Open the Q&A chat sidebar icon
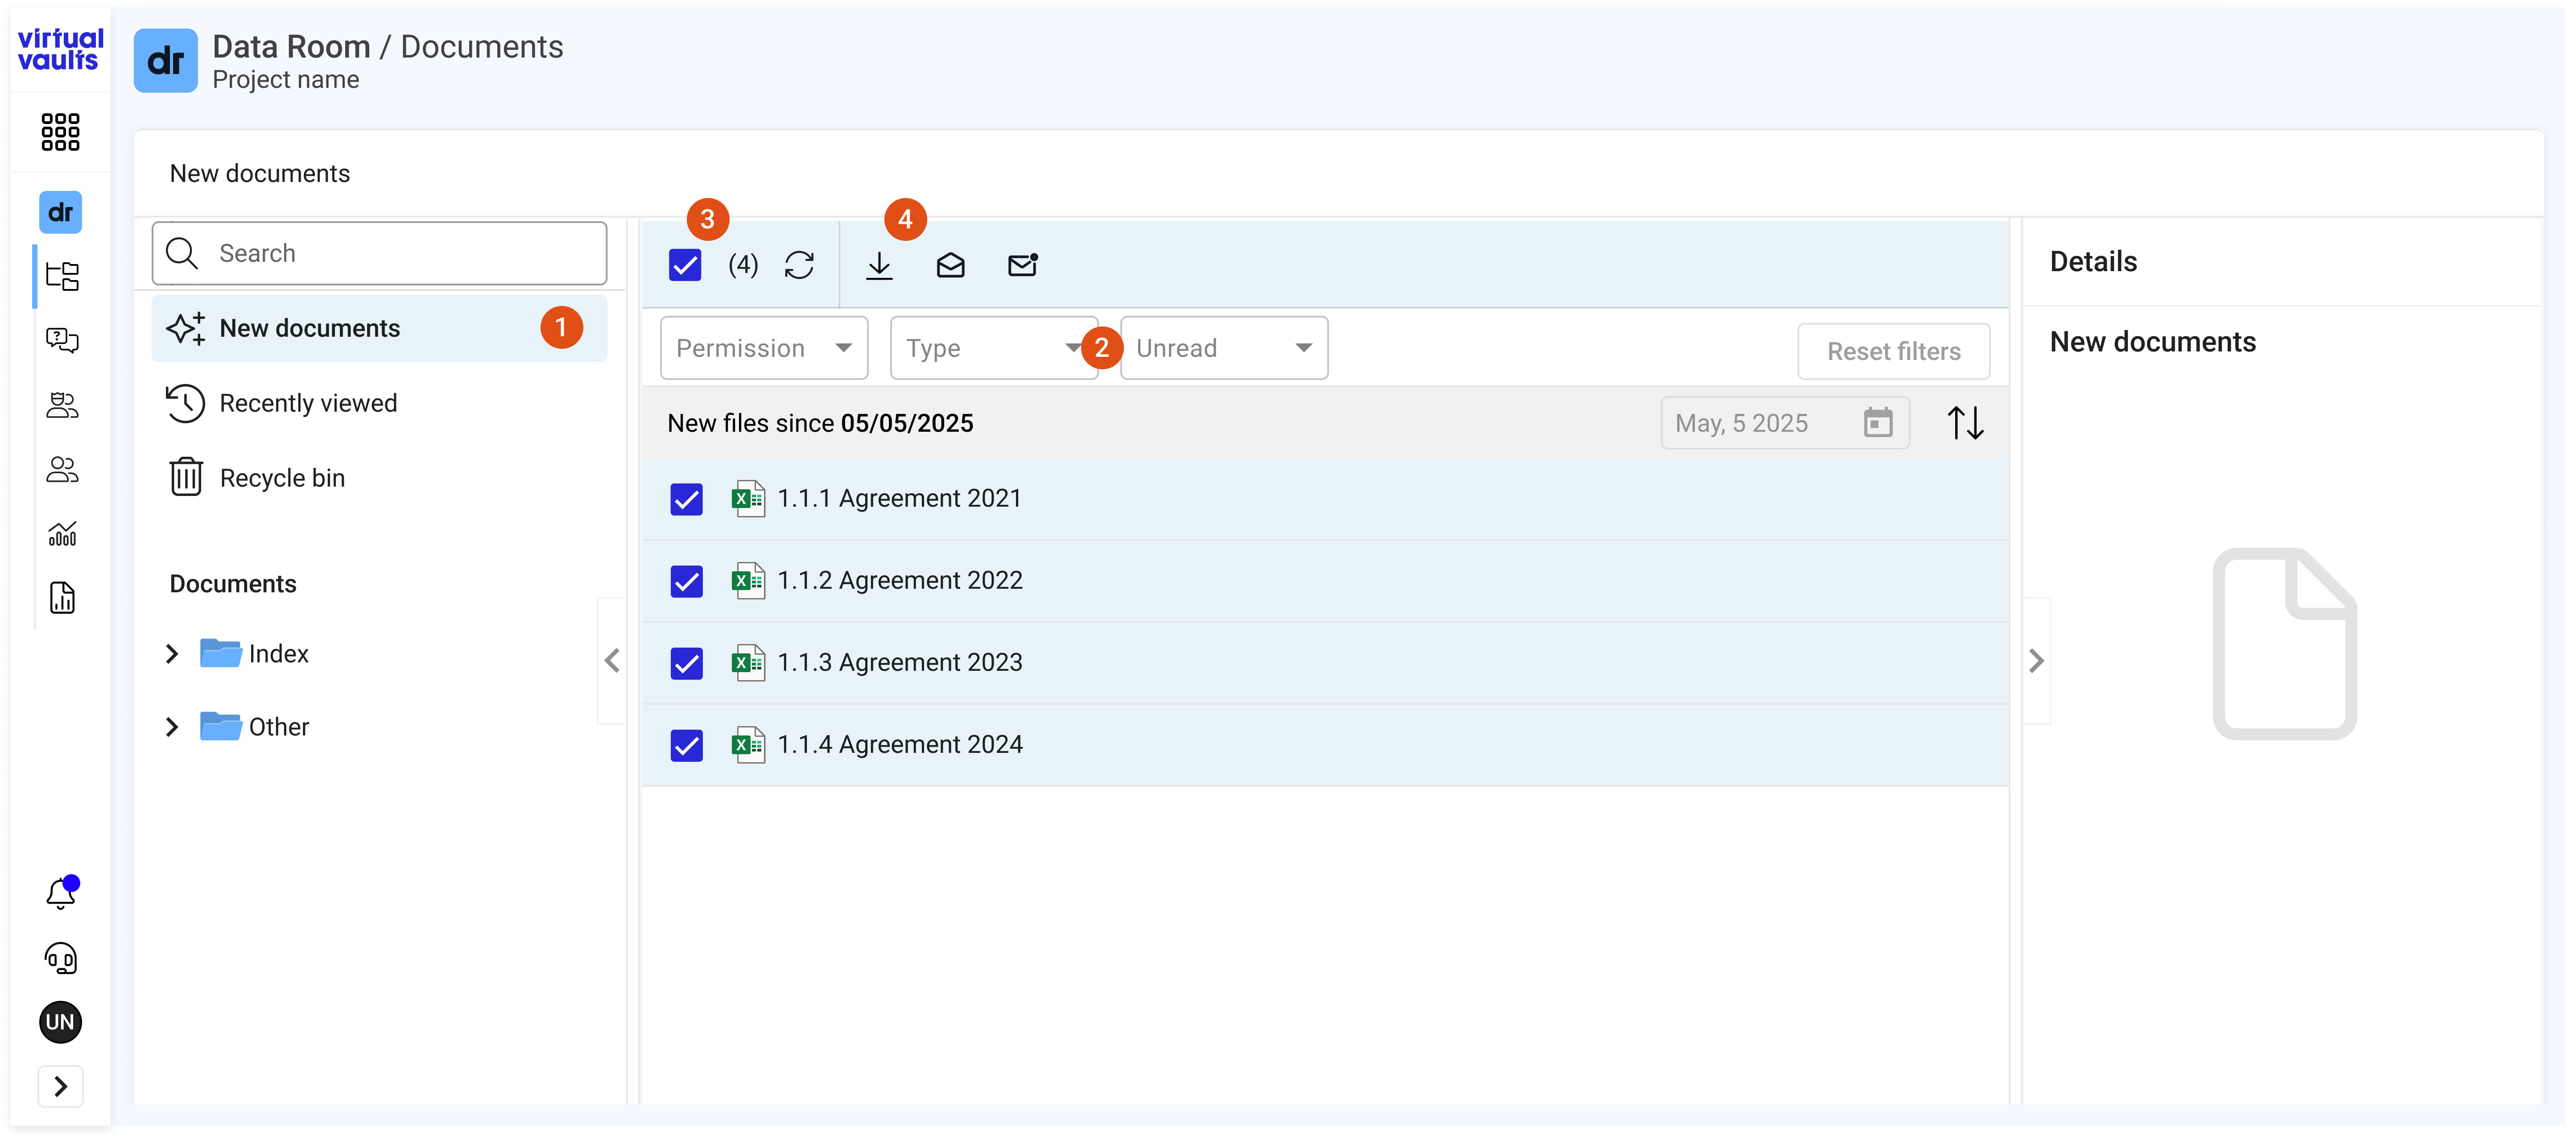 (x=62, y=340)
